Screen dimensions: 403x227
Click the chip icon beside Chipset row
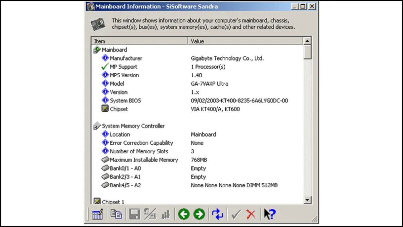click(x=105, y=109)
